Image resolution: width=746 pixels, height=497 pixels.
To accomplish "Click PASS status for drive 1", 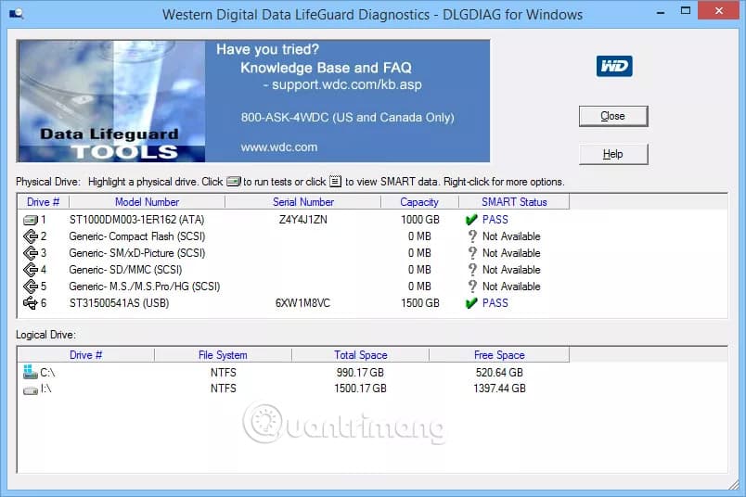I will tap(495, 220).
